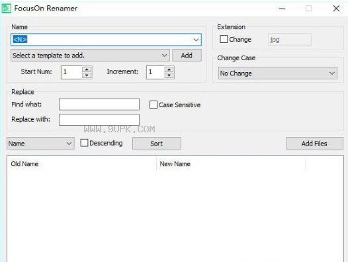Click the New Name column header
The width and height of the screenshot is (348, 262).
click(x=231, y=164)
